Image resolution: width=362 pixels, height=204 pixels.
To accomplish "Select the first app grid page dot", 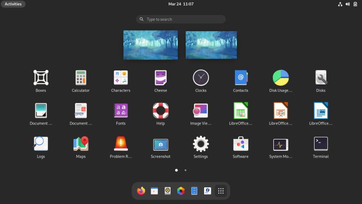I will pos(176,170).
